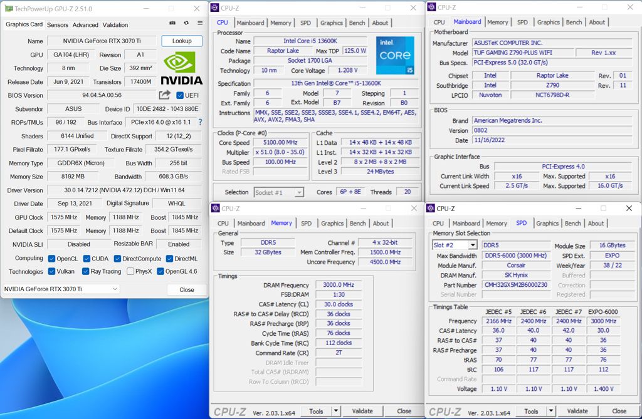Image resolution: width=642 pixels, height=419 pixels.
Task: Click the "EXPO-6000" timings column header
Action: (603, 312)
